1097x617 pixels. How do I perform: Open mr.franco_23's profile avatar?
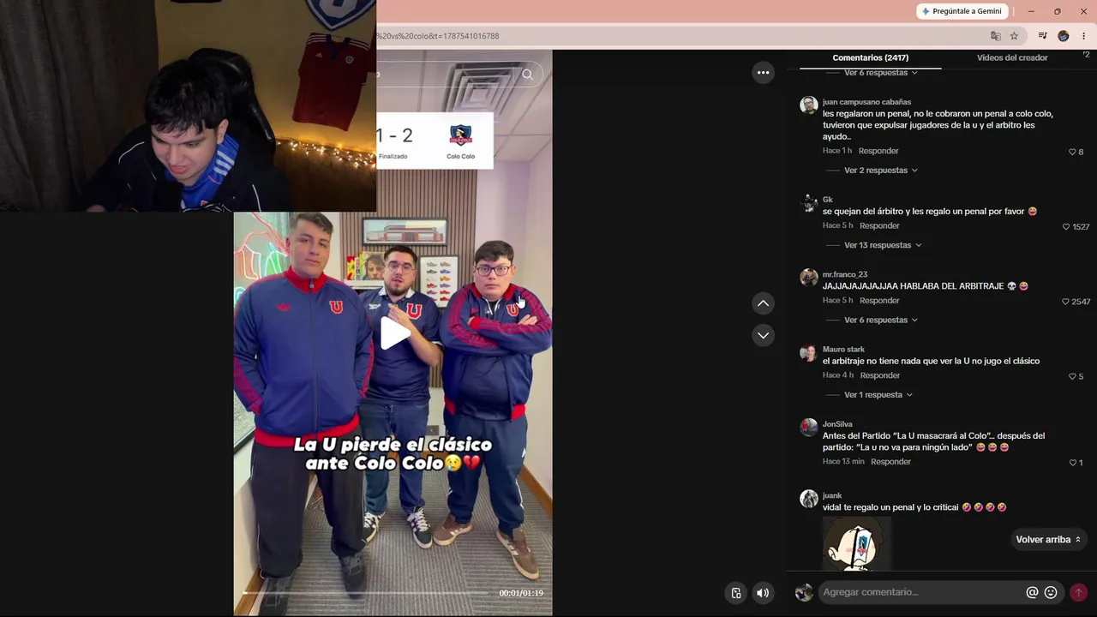click(x=809, y=278)
